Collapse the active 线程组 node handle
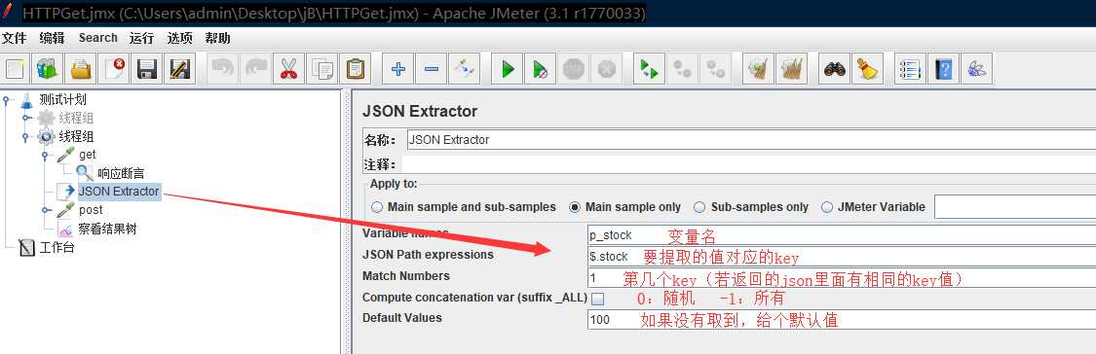Screen dimensions: 1096x354 26,137
